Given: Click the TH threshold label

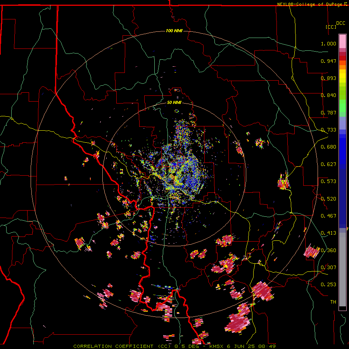Looking at the screenshot, I should pos(333,302).
